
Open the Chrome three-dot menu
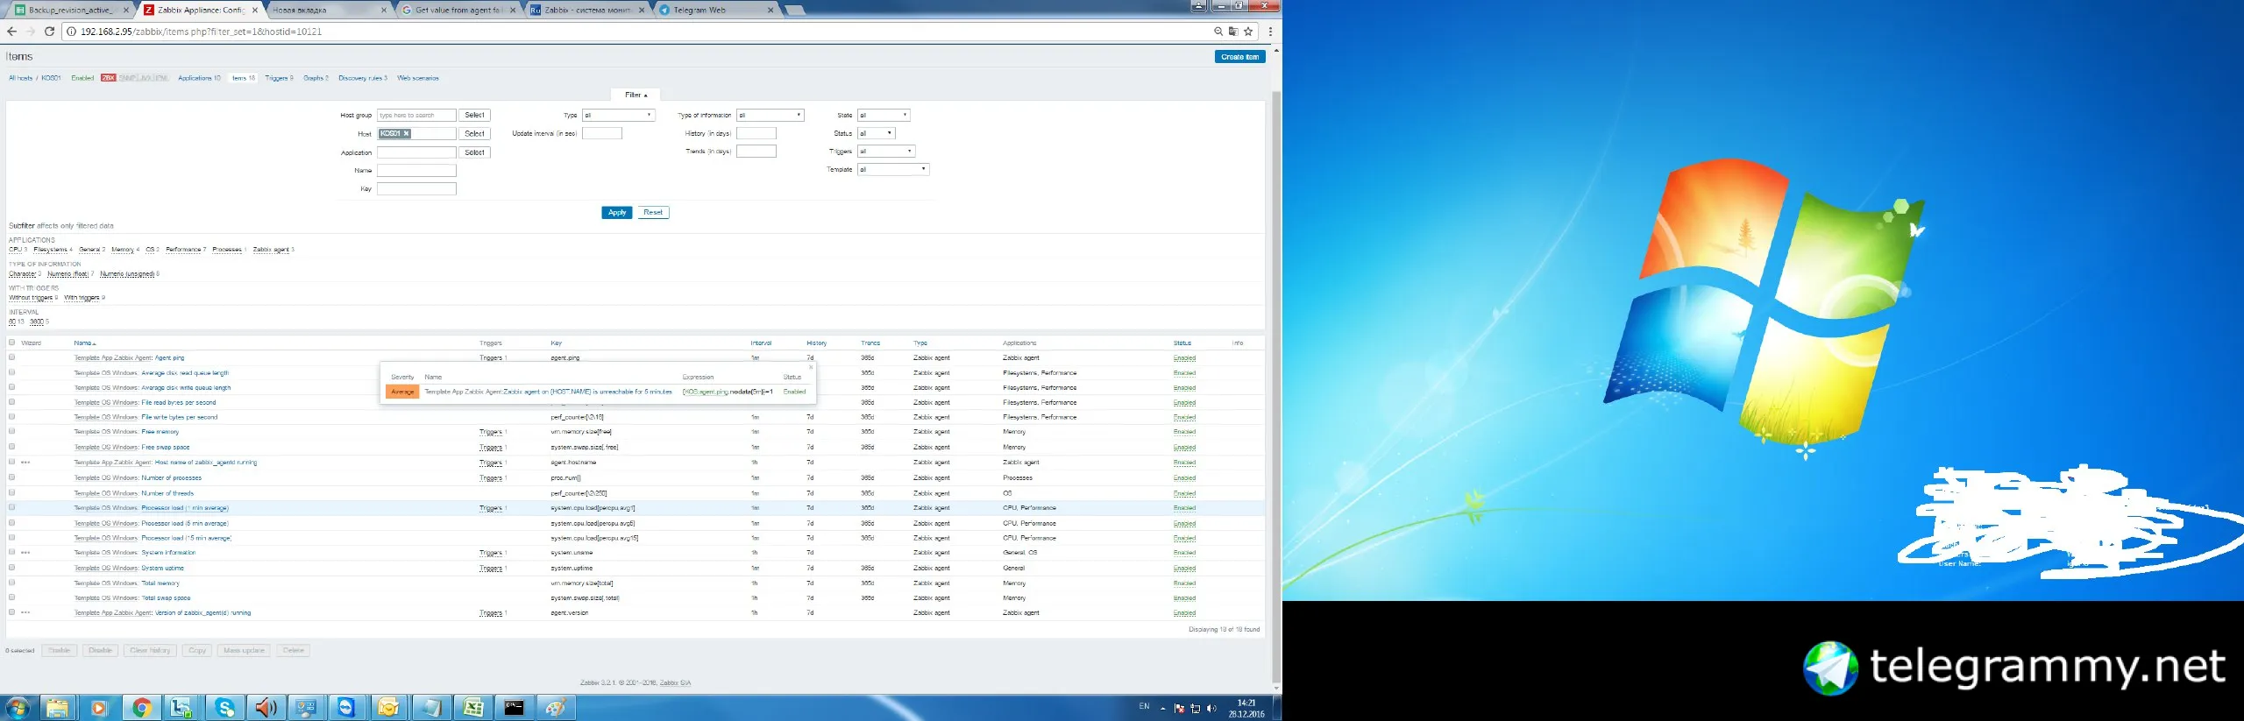pyautogui.click(x=1270, y=32)
